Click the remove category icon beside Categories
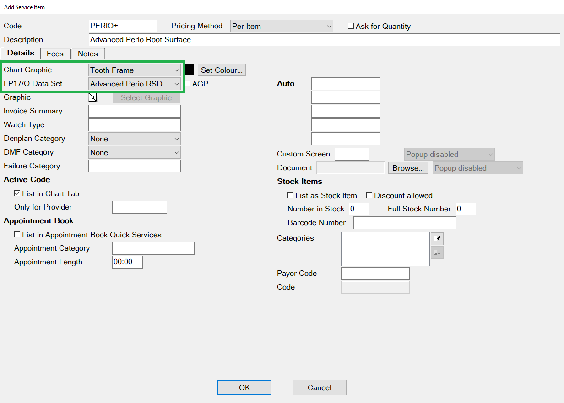The height and width of the screenshot is (403, 564). [x=437, y=253]
